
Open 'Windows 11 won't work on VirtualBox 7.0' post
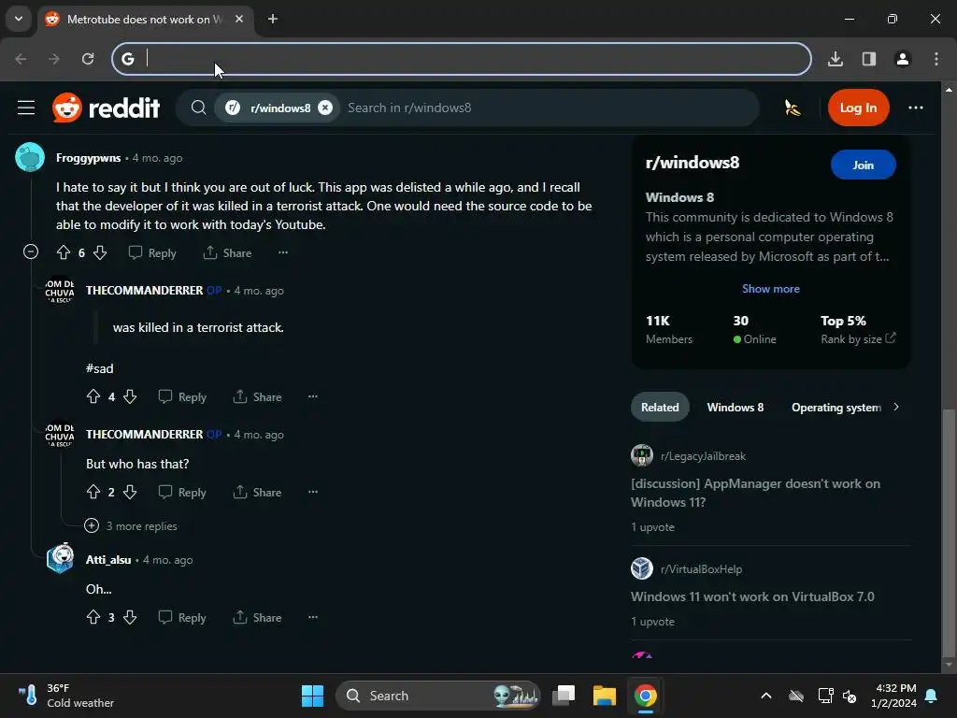click(752, 596)
